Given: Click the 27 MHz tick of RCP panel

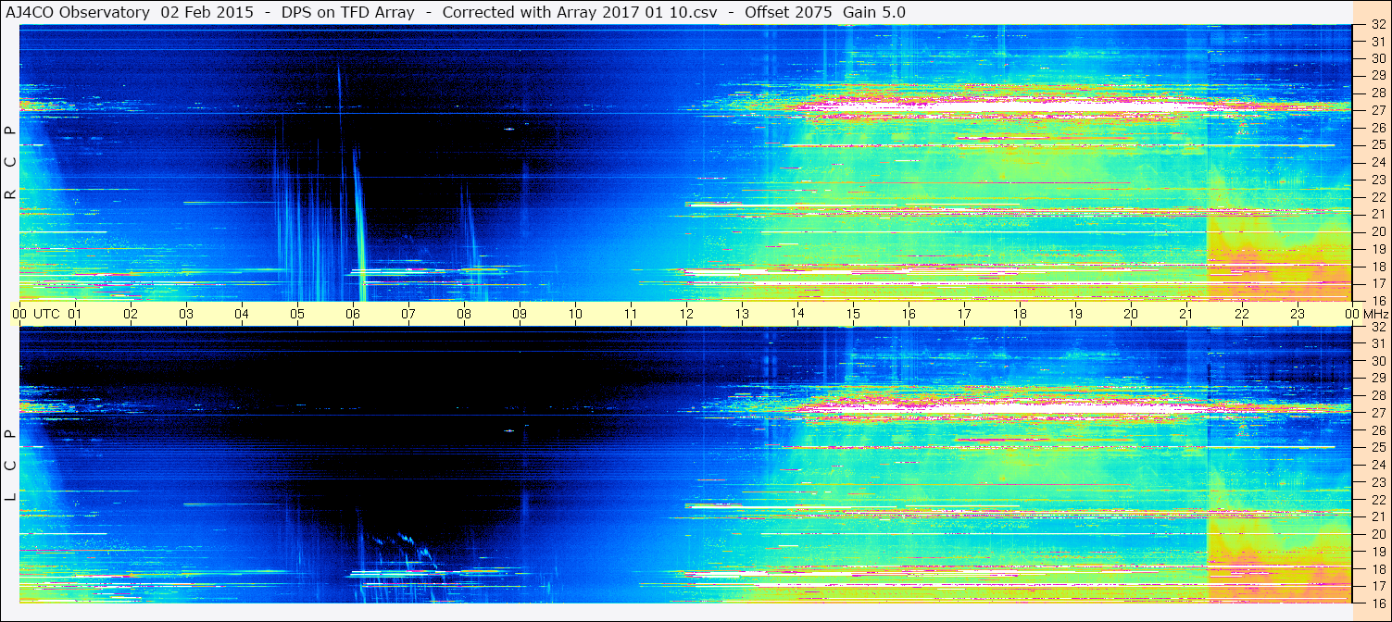Looking at the screenshot, I should point(1377,110).
